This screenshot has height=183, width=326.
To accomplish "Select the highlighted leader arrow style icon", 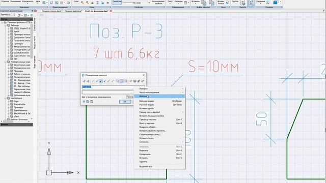I will tap(101, 81).
